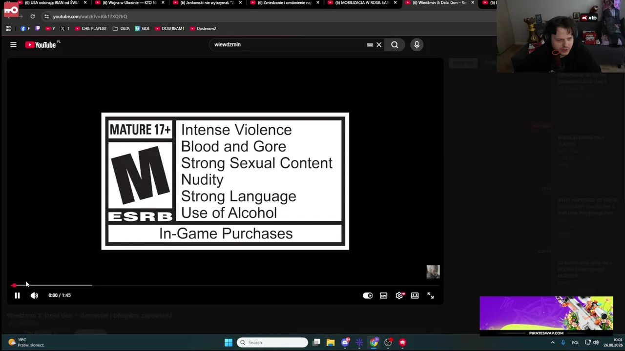Open File Explorer from the taskbar

click(331, 343)
